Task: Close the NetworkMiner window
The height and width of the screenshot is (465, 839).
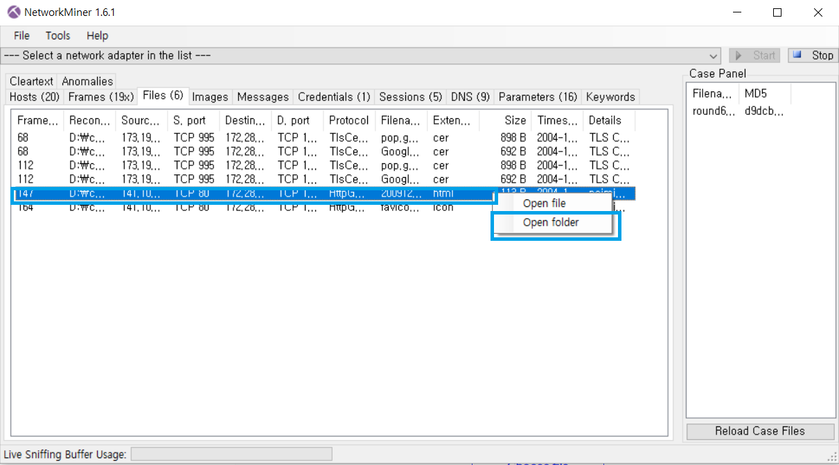Action: [818, 12]
